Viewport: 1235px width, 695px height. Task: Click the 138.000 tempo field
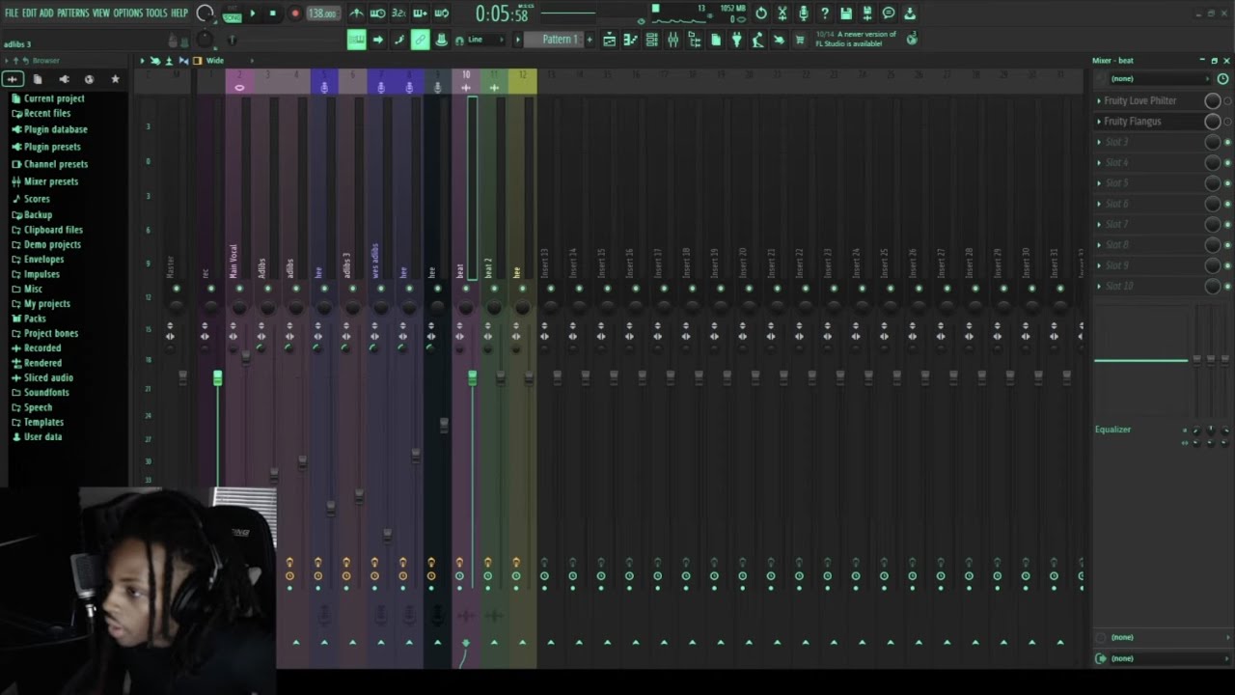[322, 14]
